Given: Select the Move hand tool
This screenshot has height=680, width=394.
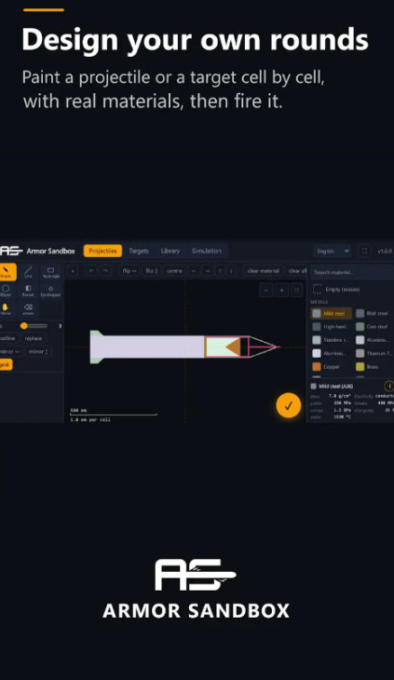Looking at the screenshot, I should click(x=6, y=308).
